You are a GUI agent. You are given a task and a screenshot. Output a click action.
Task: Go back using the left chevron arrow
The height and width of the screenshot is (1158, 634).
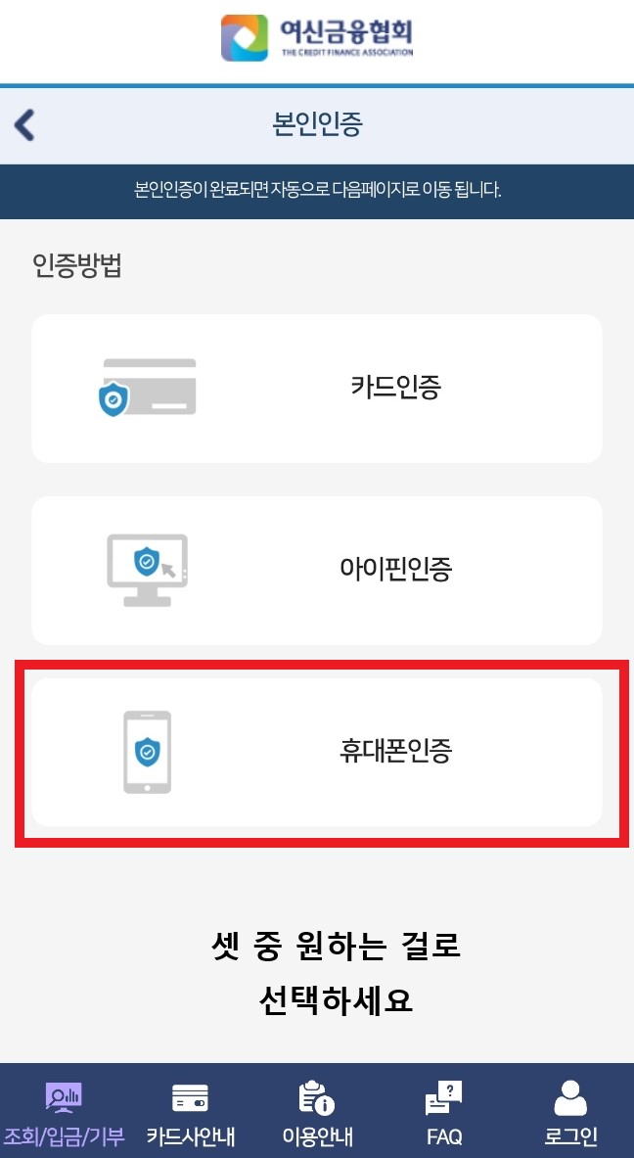click(x=24, y=125)
